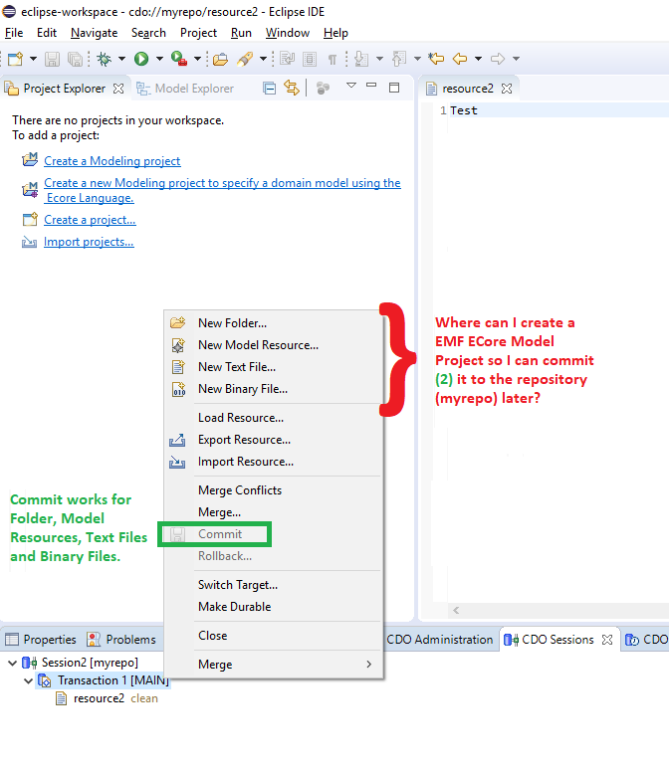Open the Next Annotation dropdown arrow
This screenshot has height=771, width=669.
379,59
